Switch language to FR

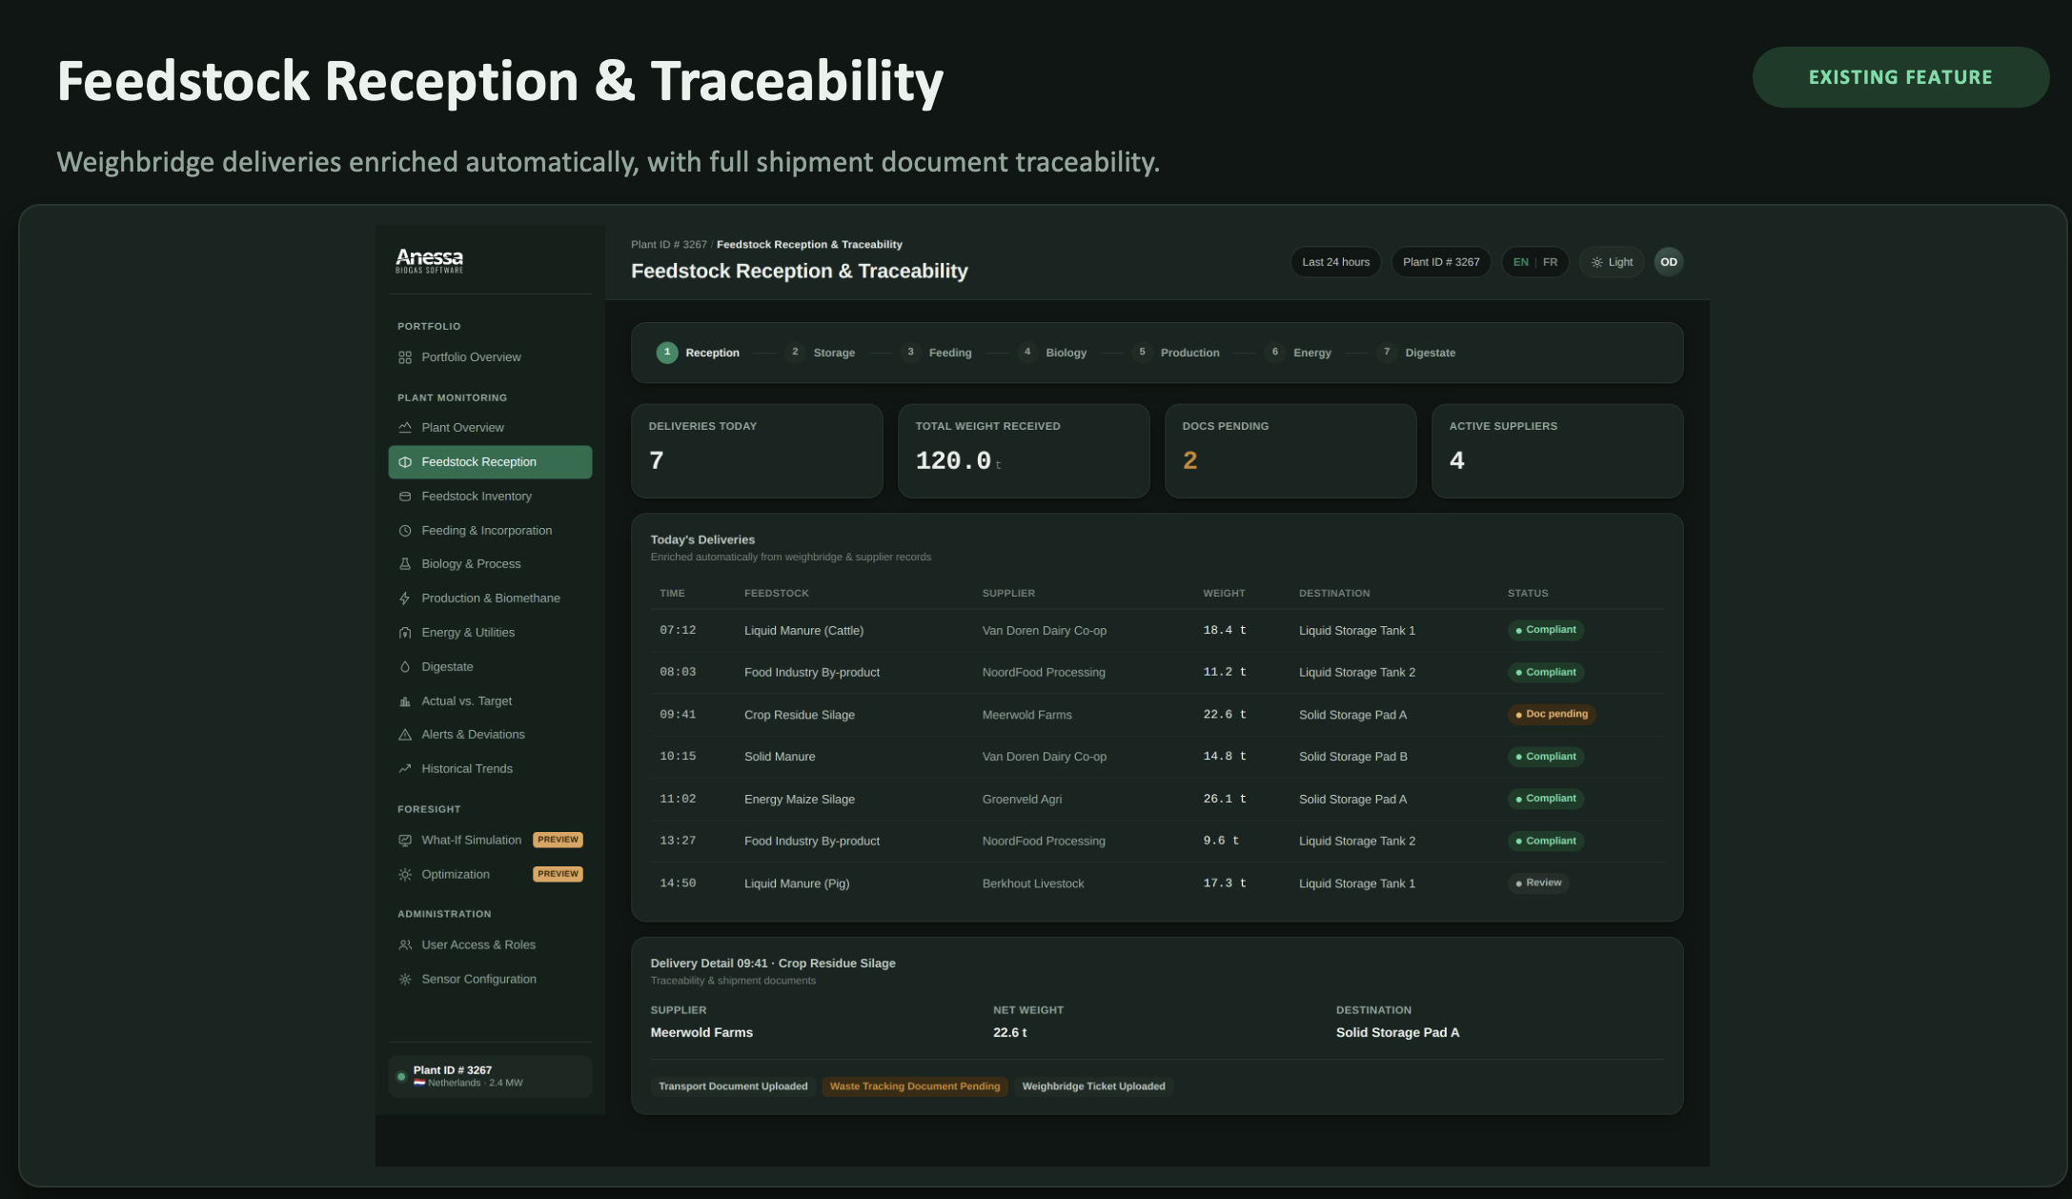(1551, 262)
